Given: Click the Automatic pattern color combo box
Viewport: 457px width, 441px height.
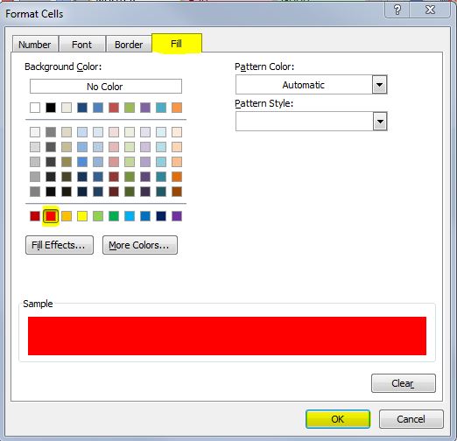Looking at the screenshot, I should coord(312,85).
